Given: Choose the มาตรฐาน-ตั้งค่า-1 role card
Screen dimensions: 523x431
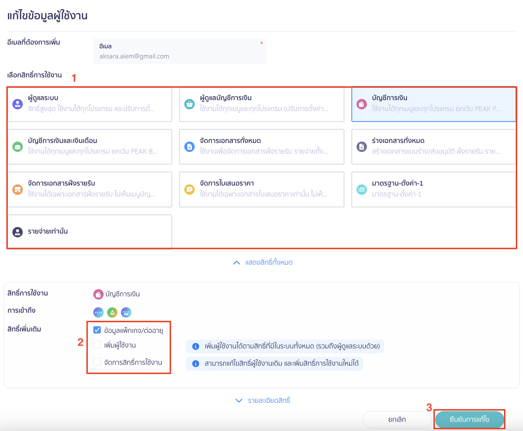Looking at the screenshot, I should point(433,189).
